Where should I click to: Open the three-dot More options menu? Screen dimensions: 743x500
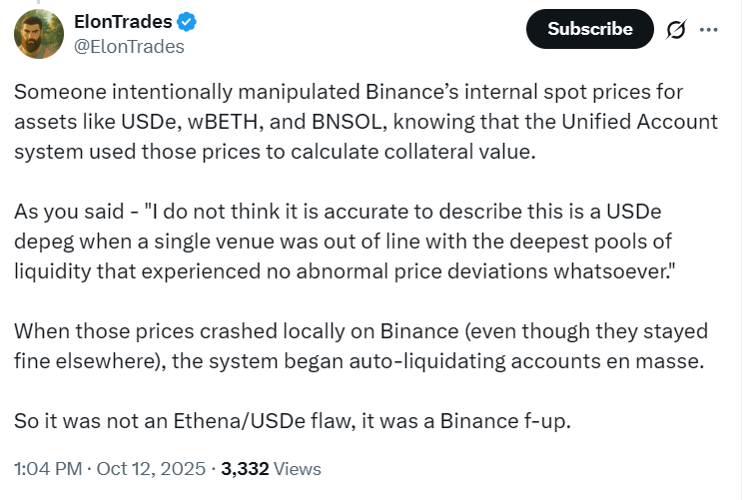709,30
